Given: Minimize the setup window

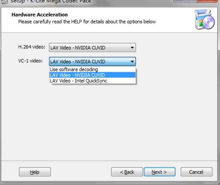Looking at the screenshot, I should click(179, 1).
